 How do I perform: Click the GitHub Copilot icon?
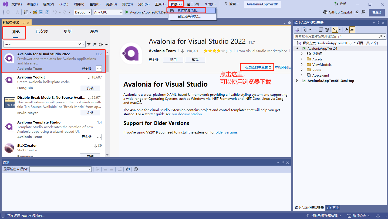325,12
